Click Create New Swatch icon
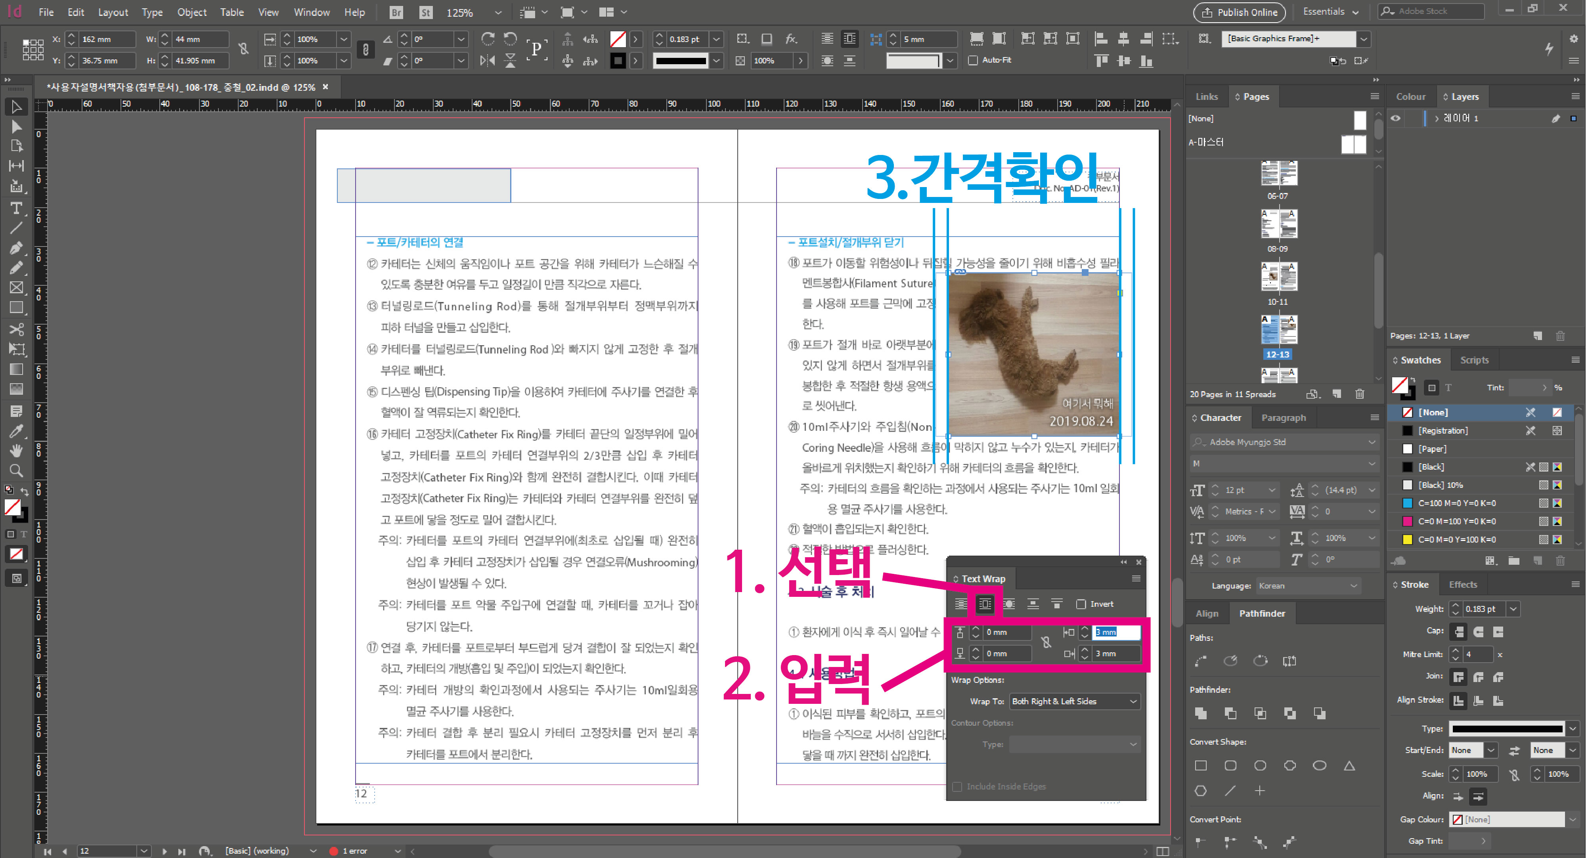 pyautogui.click(x=1537, y=561)
